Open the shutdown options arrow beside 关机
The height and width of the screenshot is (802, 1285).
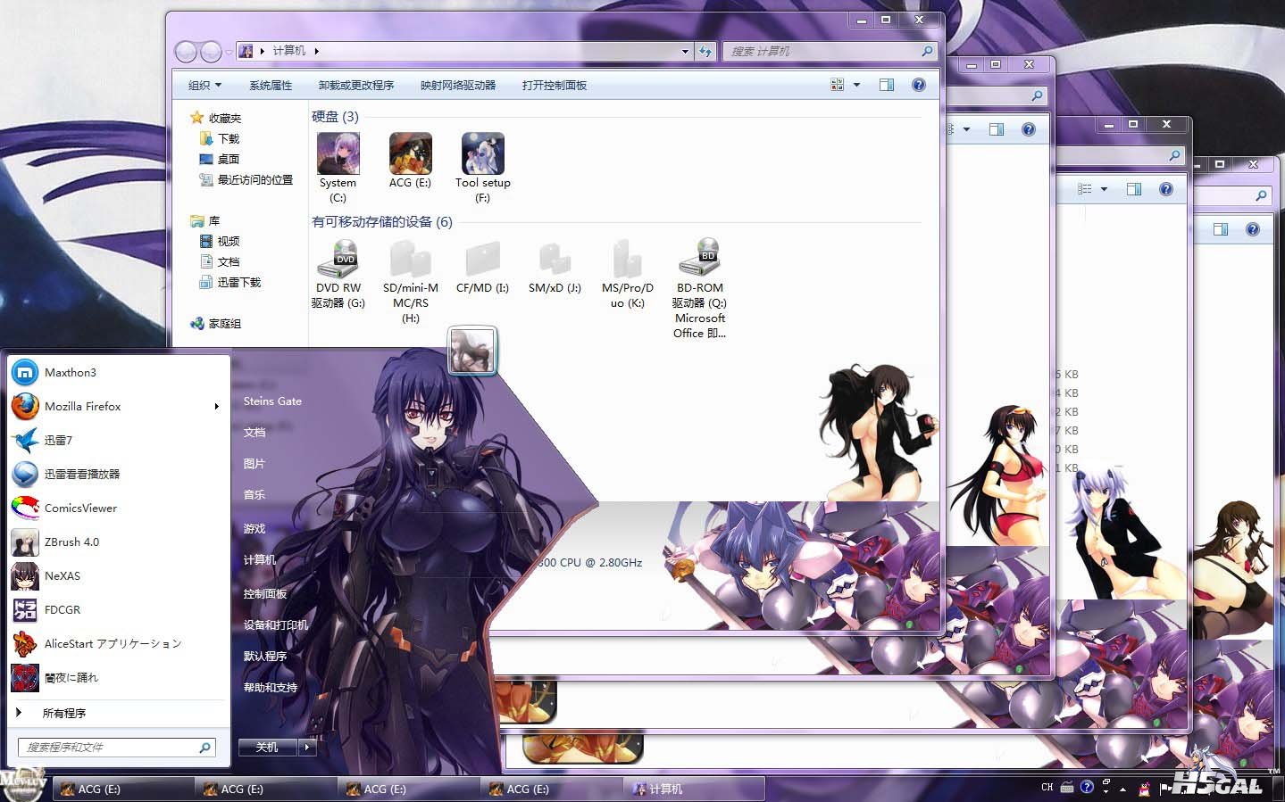pos(307,748)
